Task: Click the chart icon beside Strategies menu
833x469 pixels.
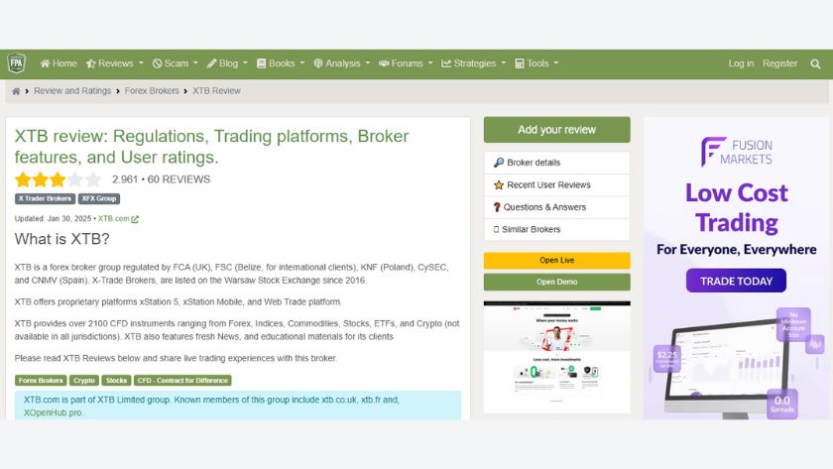Action: tap(446, 63)
